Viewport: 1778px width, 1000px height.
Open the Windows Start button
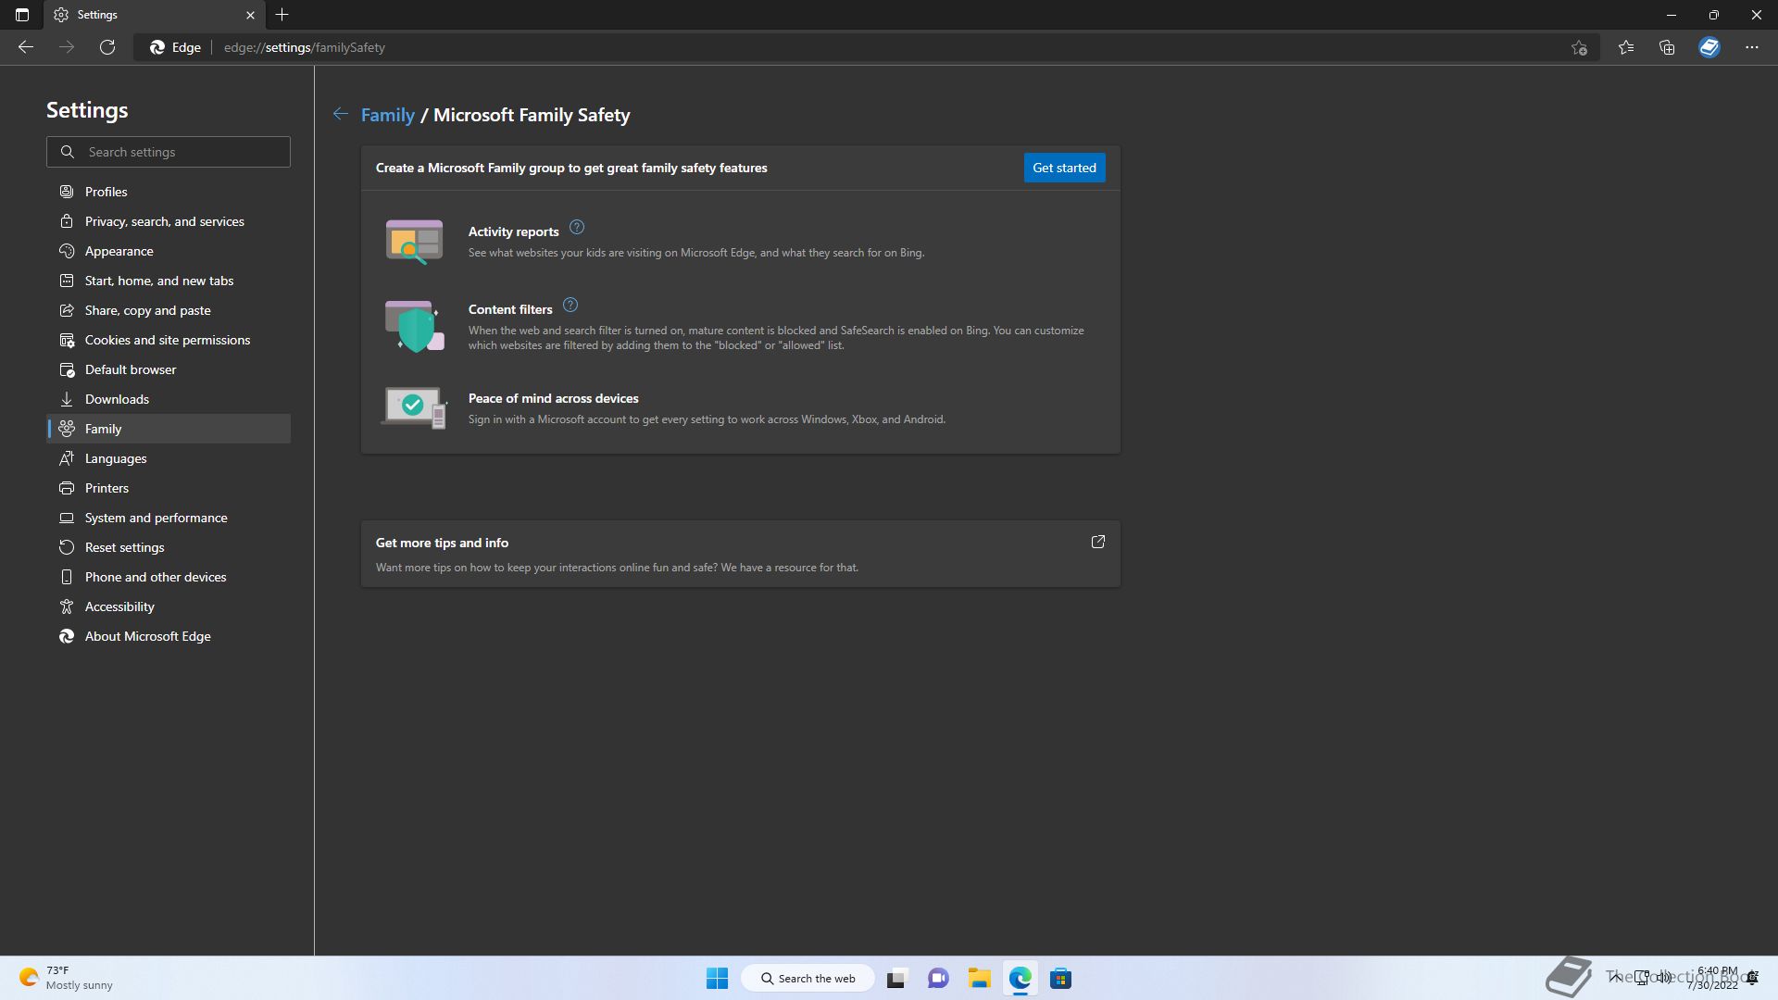(x=717, y=978)
